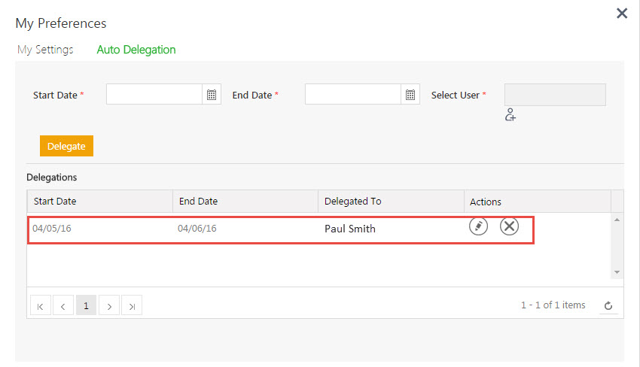Click the Start Date input field
The width and height of the screenshot is (640, 367).
(x=154, y=95)
